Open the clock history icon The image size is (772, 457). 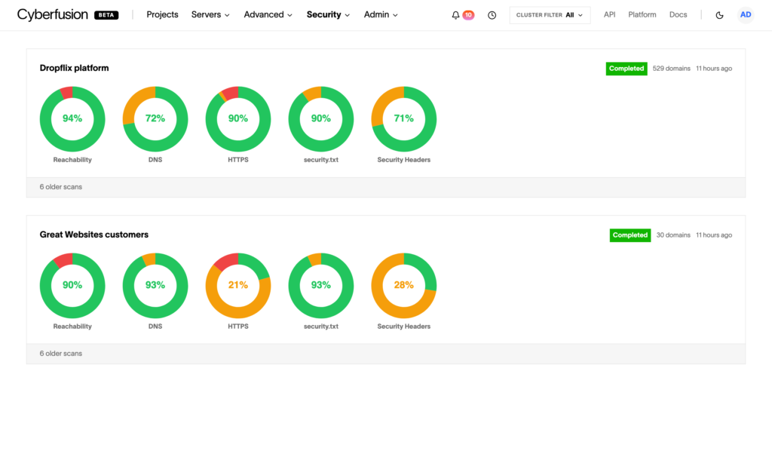click(x=492, y=15)
